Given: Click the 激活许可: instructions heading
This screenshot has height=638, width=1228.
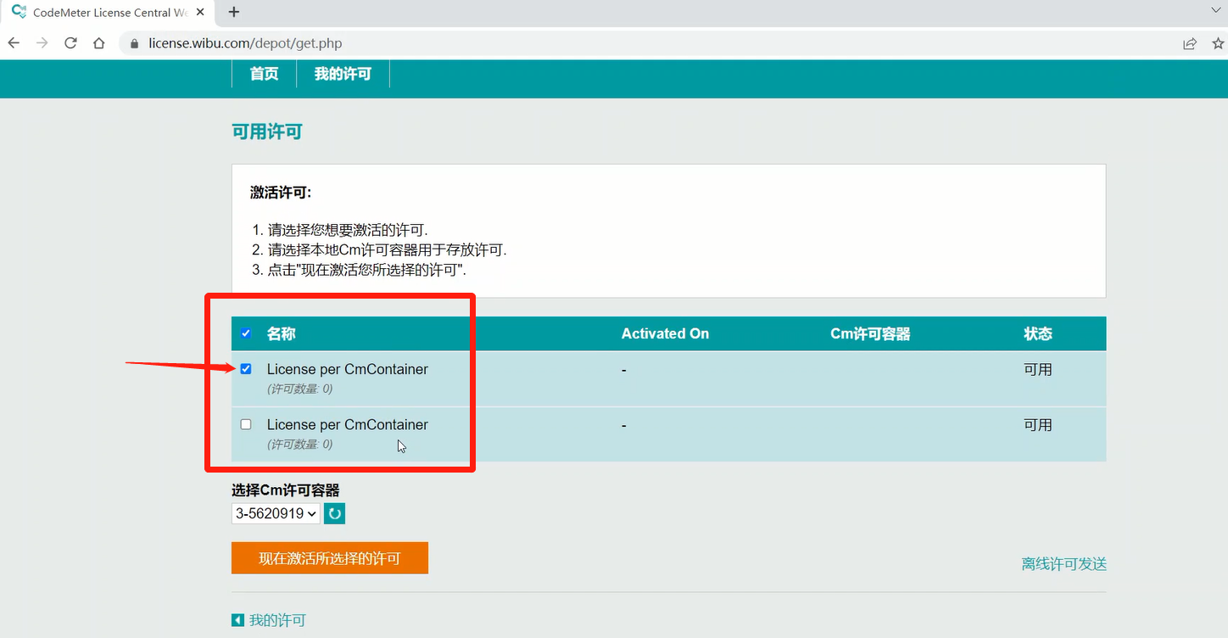Looking at the screenshot, I should click(x=281, y=193).
